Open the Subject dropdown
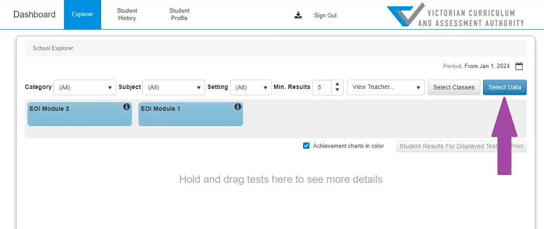The width and height of the screenshot is (544, 229). click(174, 88)
